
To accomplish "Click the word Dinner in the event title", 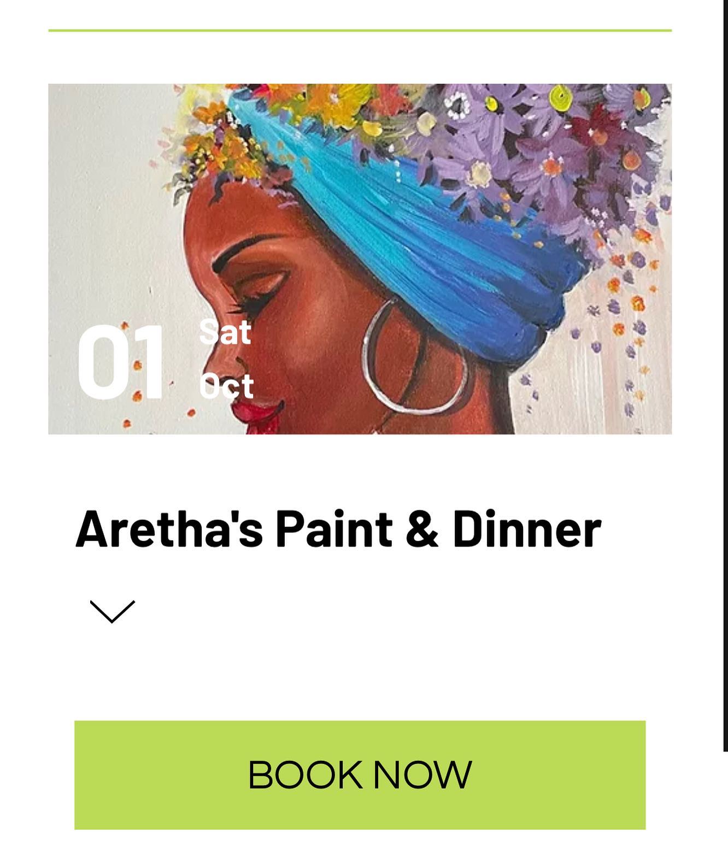I will (x=527, y=529).
